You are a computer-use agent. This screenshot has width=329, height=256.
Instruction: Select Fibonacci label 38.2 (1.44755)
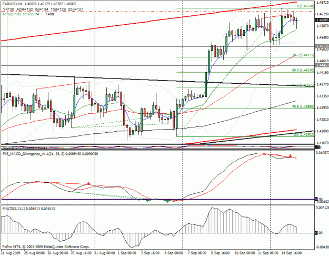tap(303, 55)
